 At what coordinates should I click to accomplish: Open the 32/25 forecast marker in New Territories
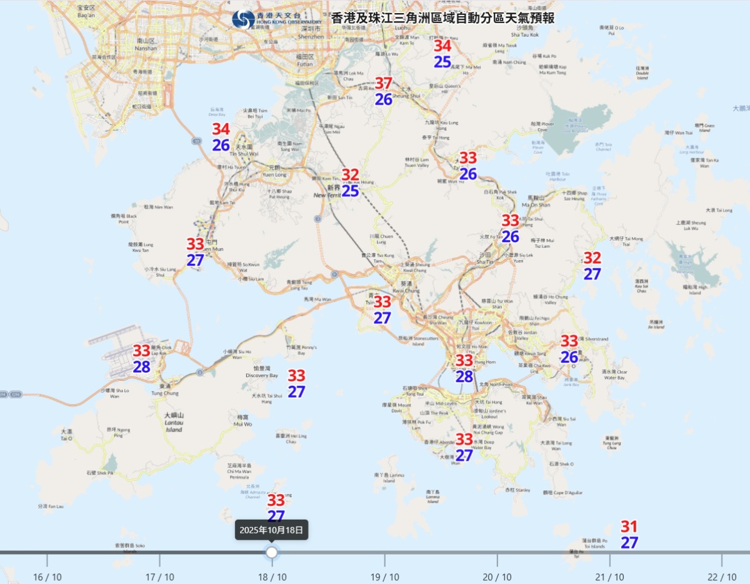click(x=350, y=183)
